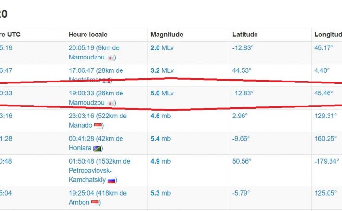Click latitude 44.53°
The height and width of the screenshot is (211, 342).
[x=242, y=70]
